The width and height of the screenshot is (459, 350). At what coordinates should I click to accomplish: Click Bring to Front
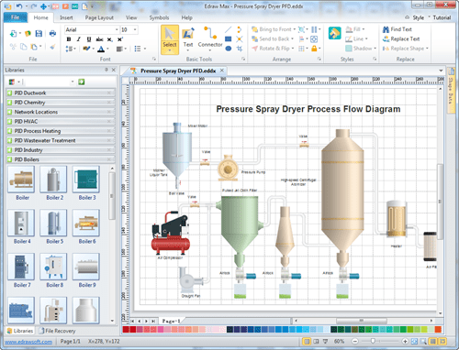[273, 29]
